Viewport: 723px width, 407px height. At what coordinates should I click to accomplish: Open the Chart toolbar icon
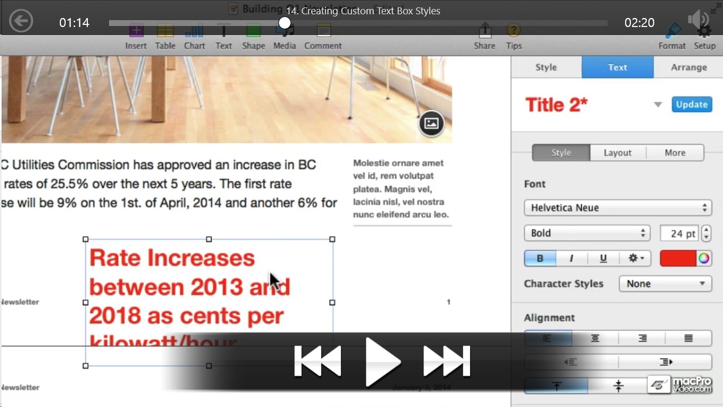tap(194, 37)
